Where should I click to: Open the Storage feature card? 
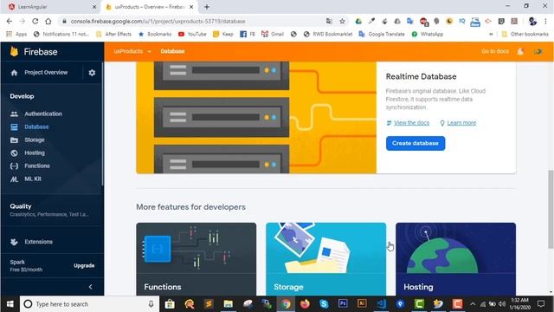point(325,259)
